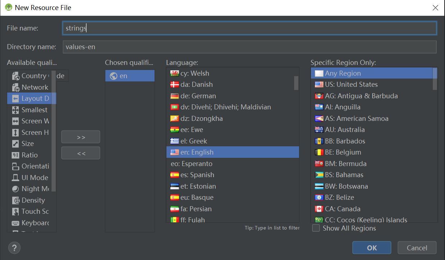This screenshot has height=260, width=445.
Task: Enable the Show All Regions checkbox
Action: [316, 228]
